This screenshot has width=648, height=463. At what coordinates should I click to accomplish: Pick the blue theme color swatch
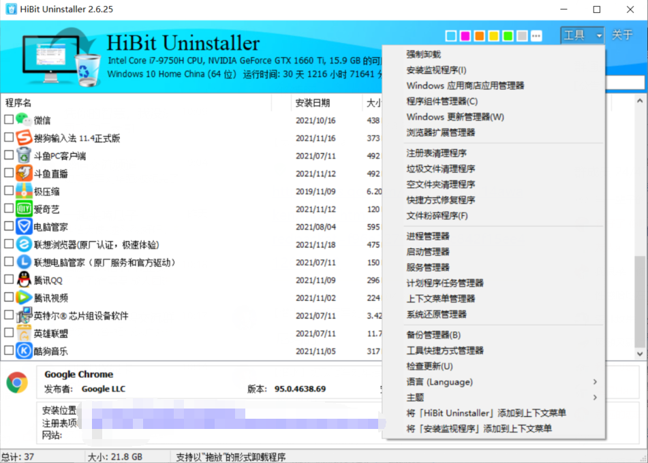(x=451, y=36)
